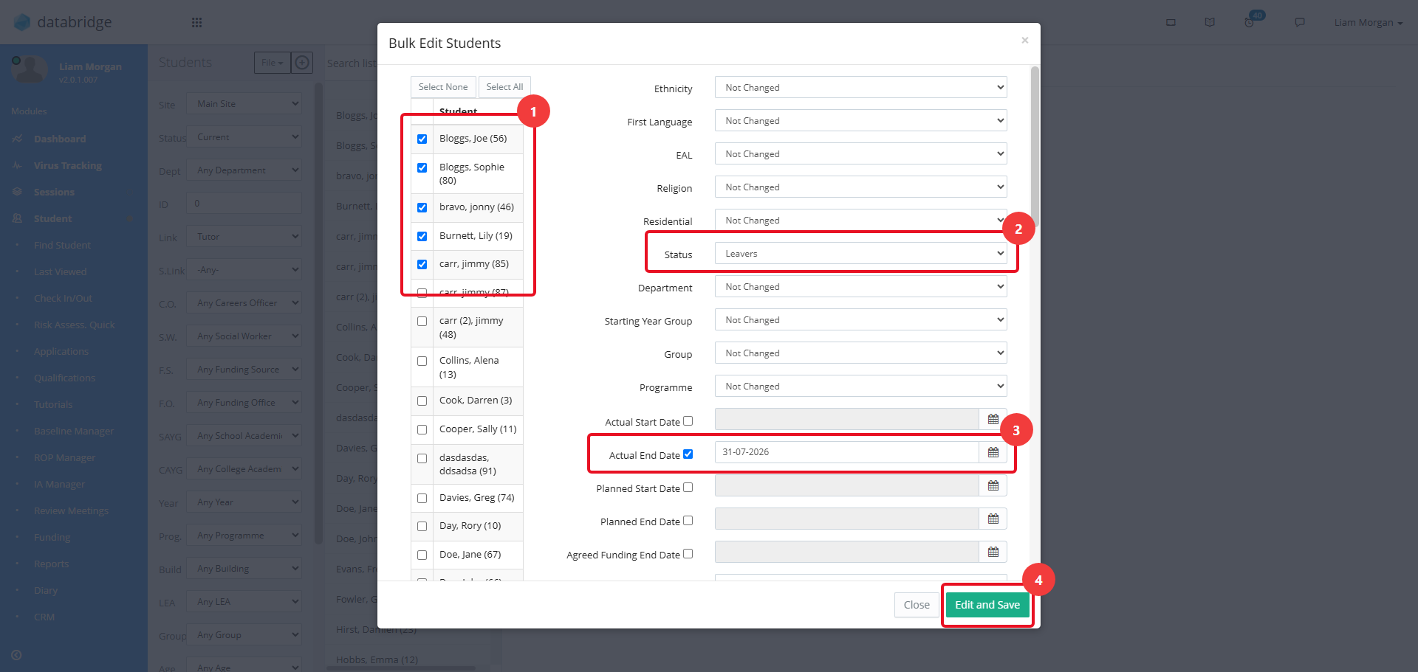Check the Doe, Jane (67) checkbox
The width and height of the screenshot is (1418, 672).
tap(422, 555)
